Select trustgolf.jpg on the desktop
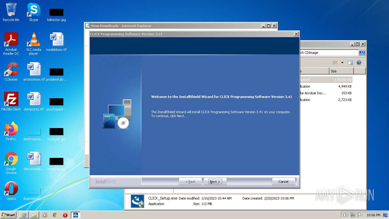389x219 pixels. click(57, 134)
